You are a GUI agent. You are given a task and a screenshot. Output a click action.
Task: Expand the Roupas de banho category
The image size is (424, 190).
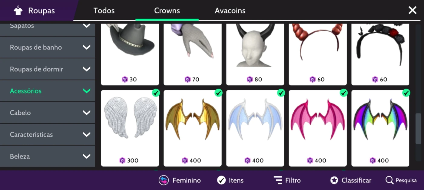coord(48,47)
